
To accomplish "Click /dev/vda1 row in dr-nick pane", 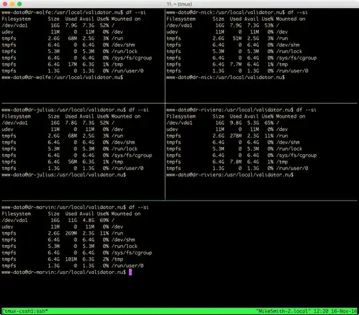I will pyautogui.click(x=223, y=25).
